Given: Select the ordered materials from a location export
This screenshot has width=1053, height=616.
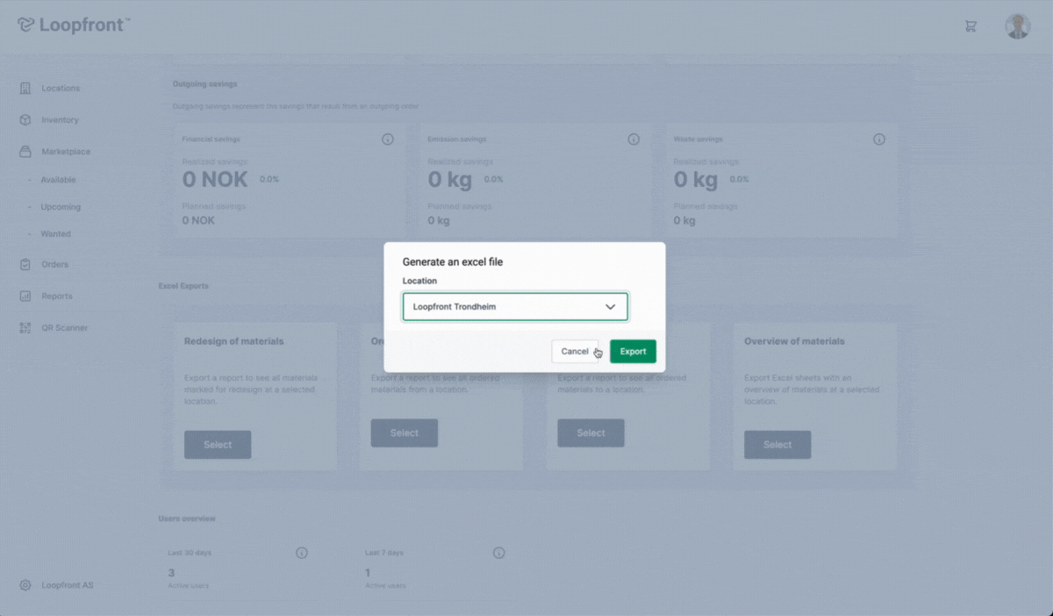Looking at the screenshot, I should 404,433.
